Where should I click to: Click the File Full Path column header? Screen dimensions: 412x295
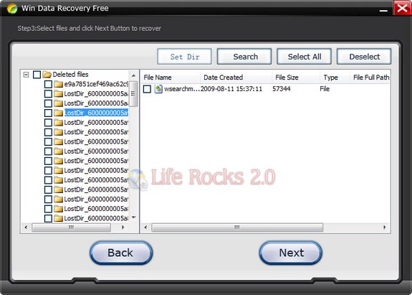coord(370,78)
